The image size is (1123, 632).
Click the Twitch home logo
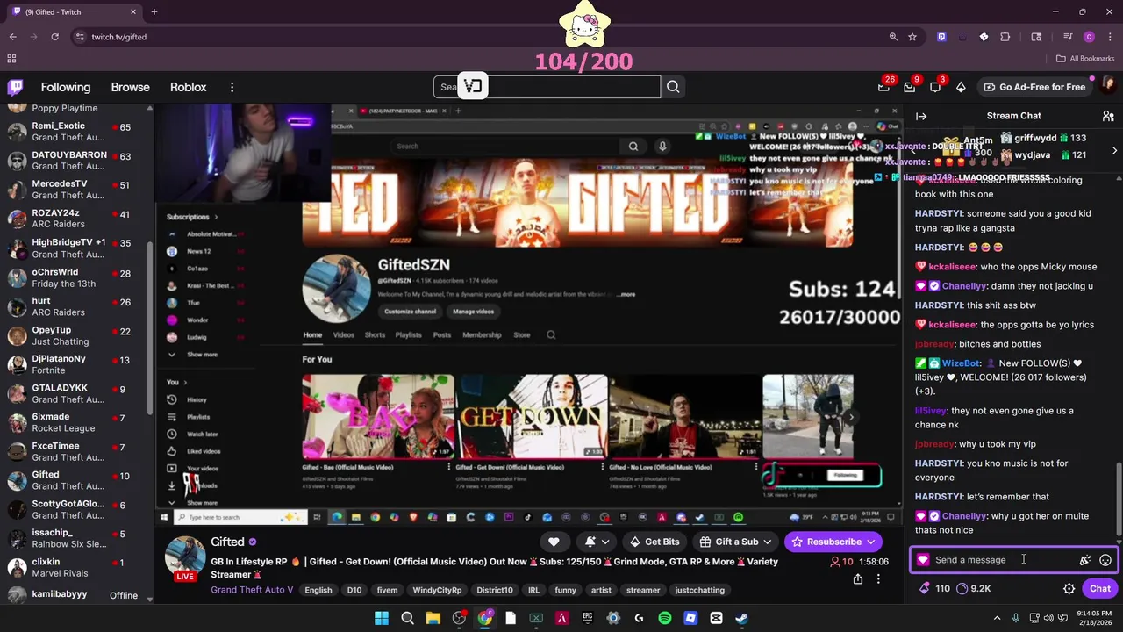(x=15, y=87)
